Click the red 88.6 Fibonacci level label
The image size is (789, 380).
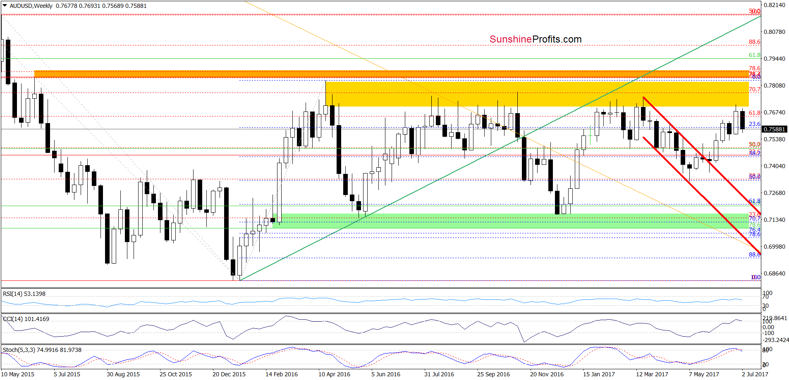coord(754,42)
